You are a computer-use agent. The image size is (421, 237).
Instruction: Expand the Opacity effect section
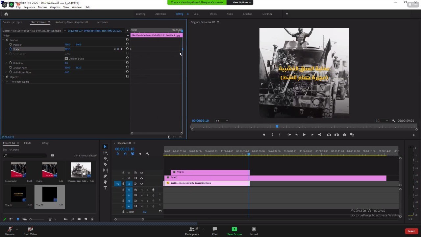coord(3,77)
